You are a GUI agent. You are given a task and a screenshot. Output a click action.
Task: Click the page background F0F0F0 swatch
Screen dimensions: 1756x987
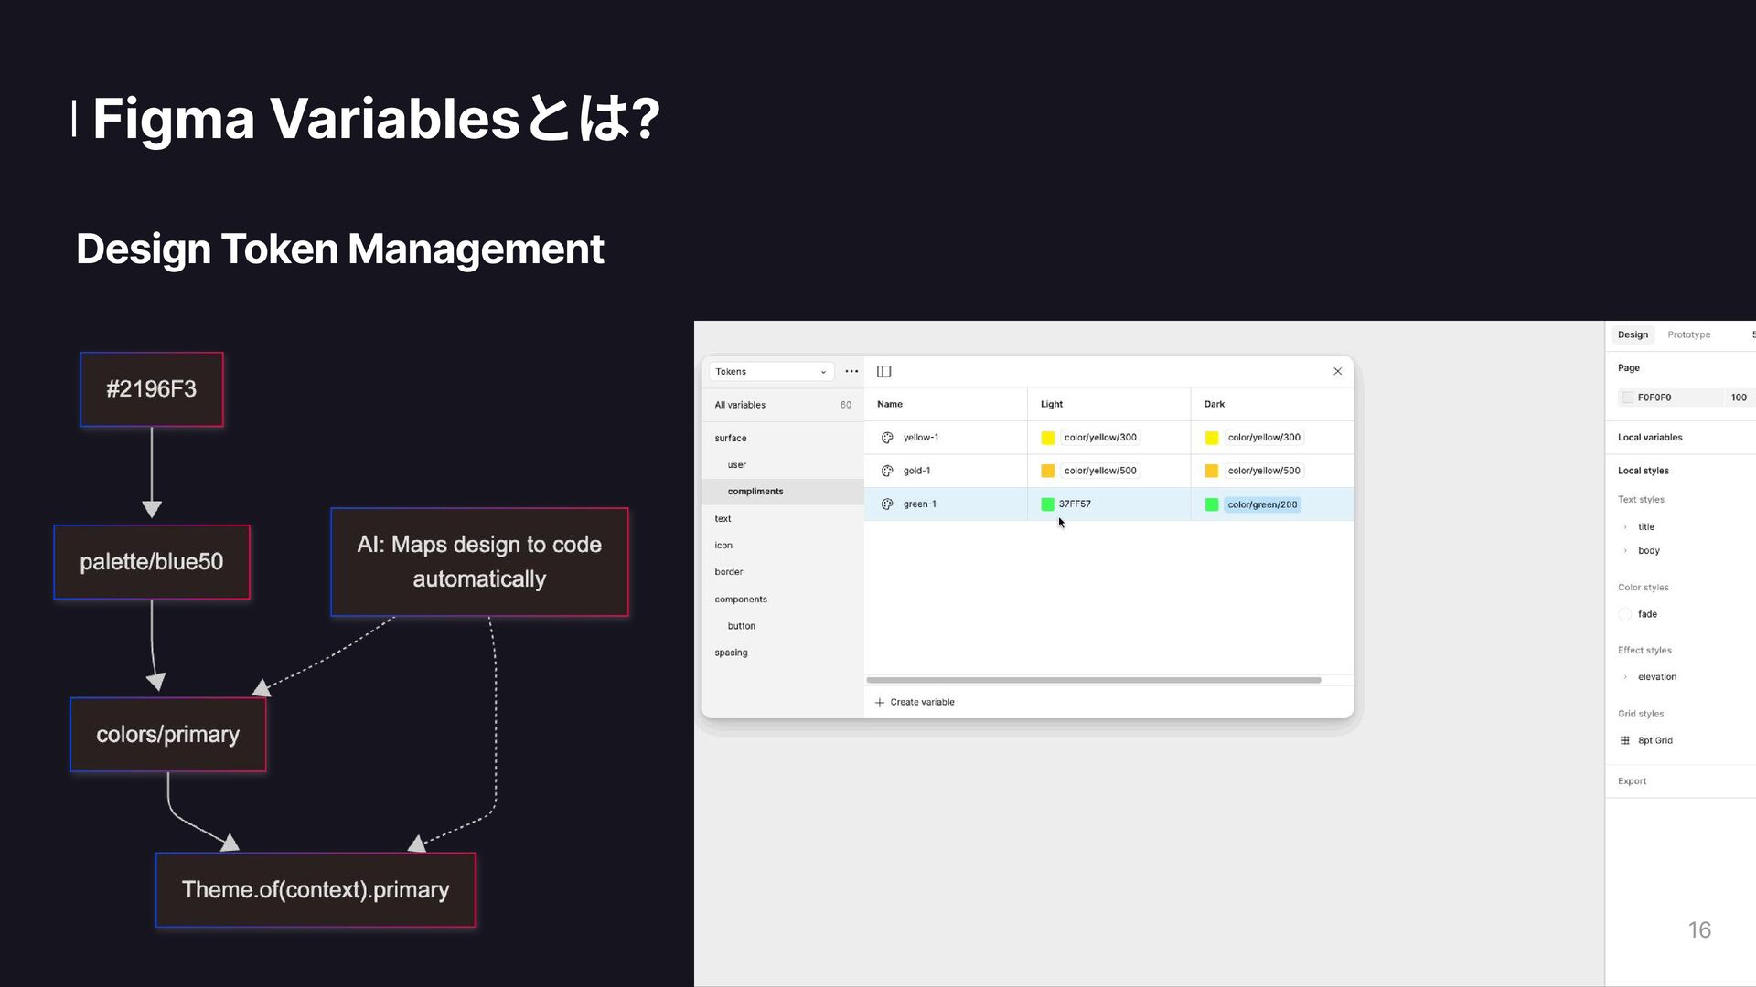click(x=1627, y=398)
